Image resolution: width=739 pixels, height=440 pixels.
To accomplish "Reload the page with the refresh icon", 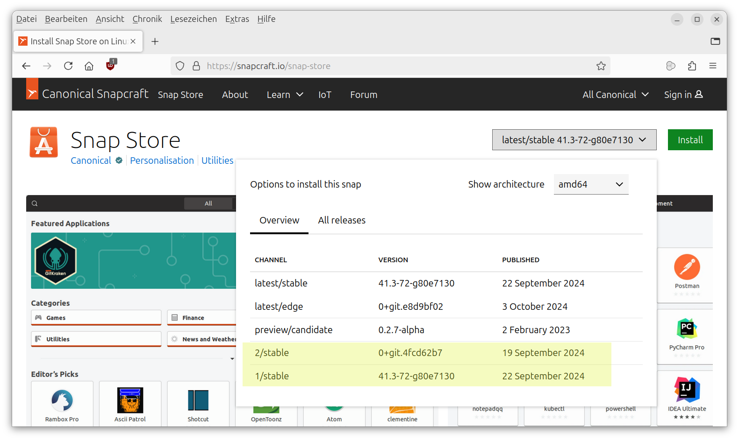I will click(68, 66).
